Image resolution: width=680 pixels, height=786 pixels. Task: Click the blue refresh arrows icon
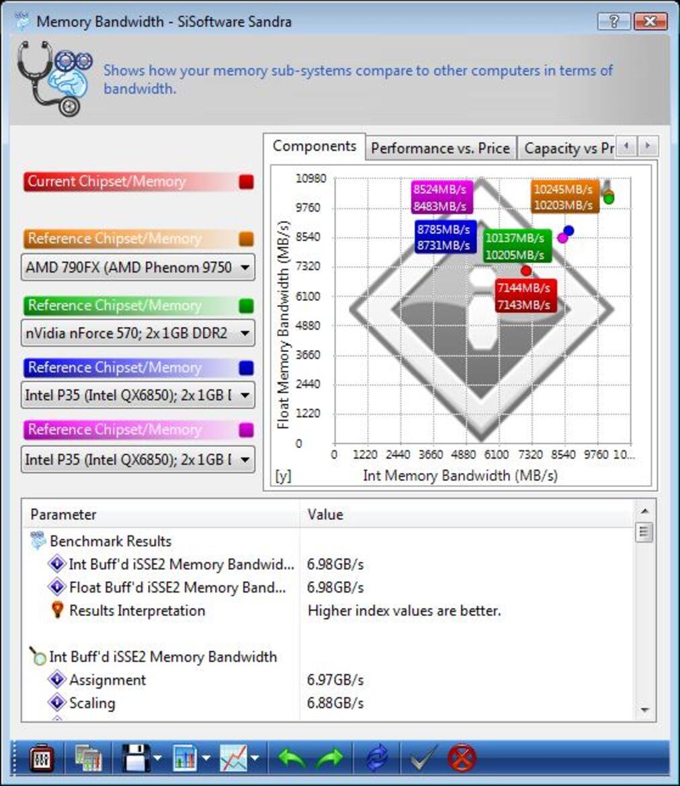(x=376, y=758)
